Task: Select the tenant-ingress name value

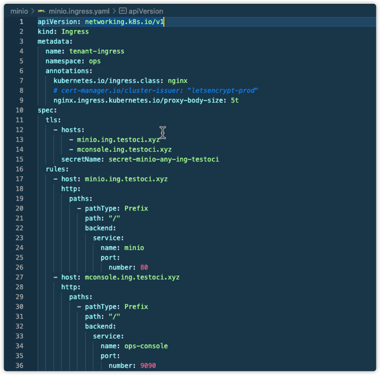Action: click(x=97, y=51)
